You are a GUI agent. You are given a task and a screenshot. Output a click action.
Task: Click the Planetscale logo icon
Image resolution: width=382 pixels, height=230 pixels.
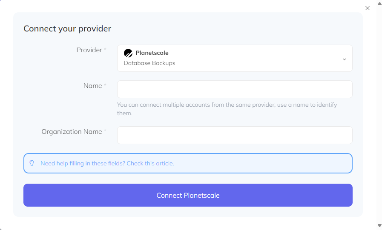[x=128, y=53]
